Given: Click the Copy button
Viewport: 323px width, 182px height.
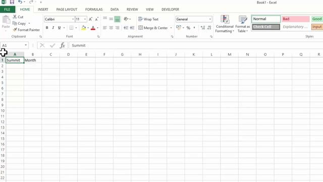Looking at the screenshot, I should pyautogui.click(x=19, y=23).
